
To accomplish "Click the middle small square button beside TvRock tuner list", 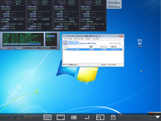I will click(58, 36).
